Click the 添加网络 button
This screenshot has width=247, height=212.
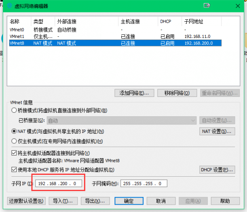pyautogui.click(x=134, y=93)
